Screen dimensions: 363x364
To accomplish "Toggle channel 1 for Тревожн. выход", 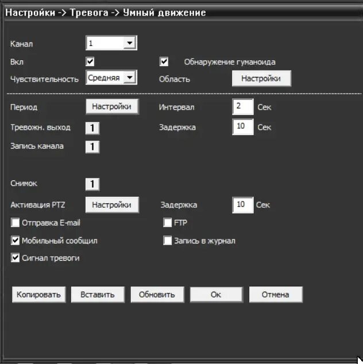I will click(x=92, y=128).
